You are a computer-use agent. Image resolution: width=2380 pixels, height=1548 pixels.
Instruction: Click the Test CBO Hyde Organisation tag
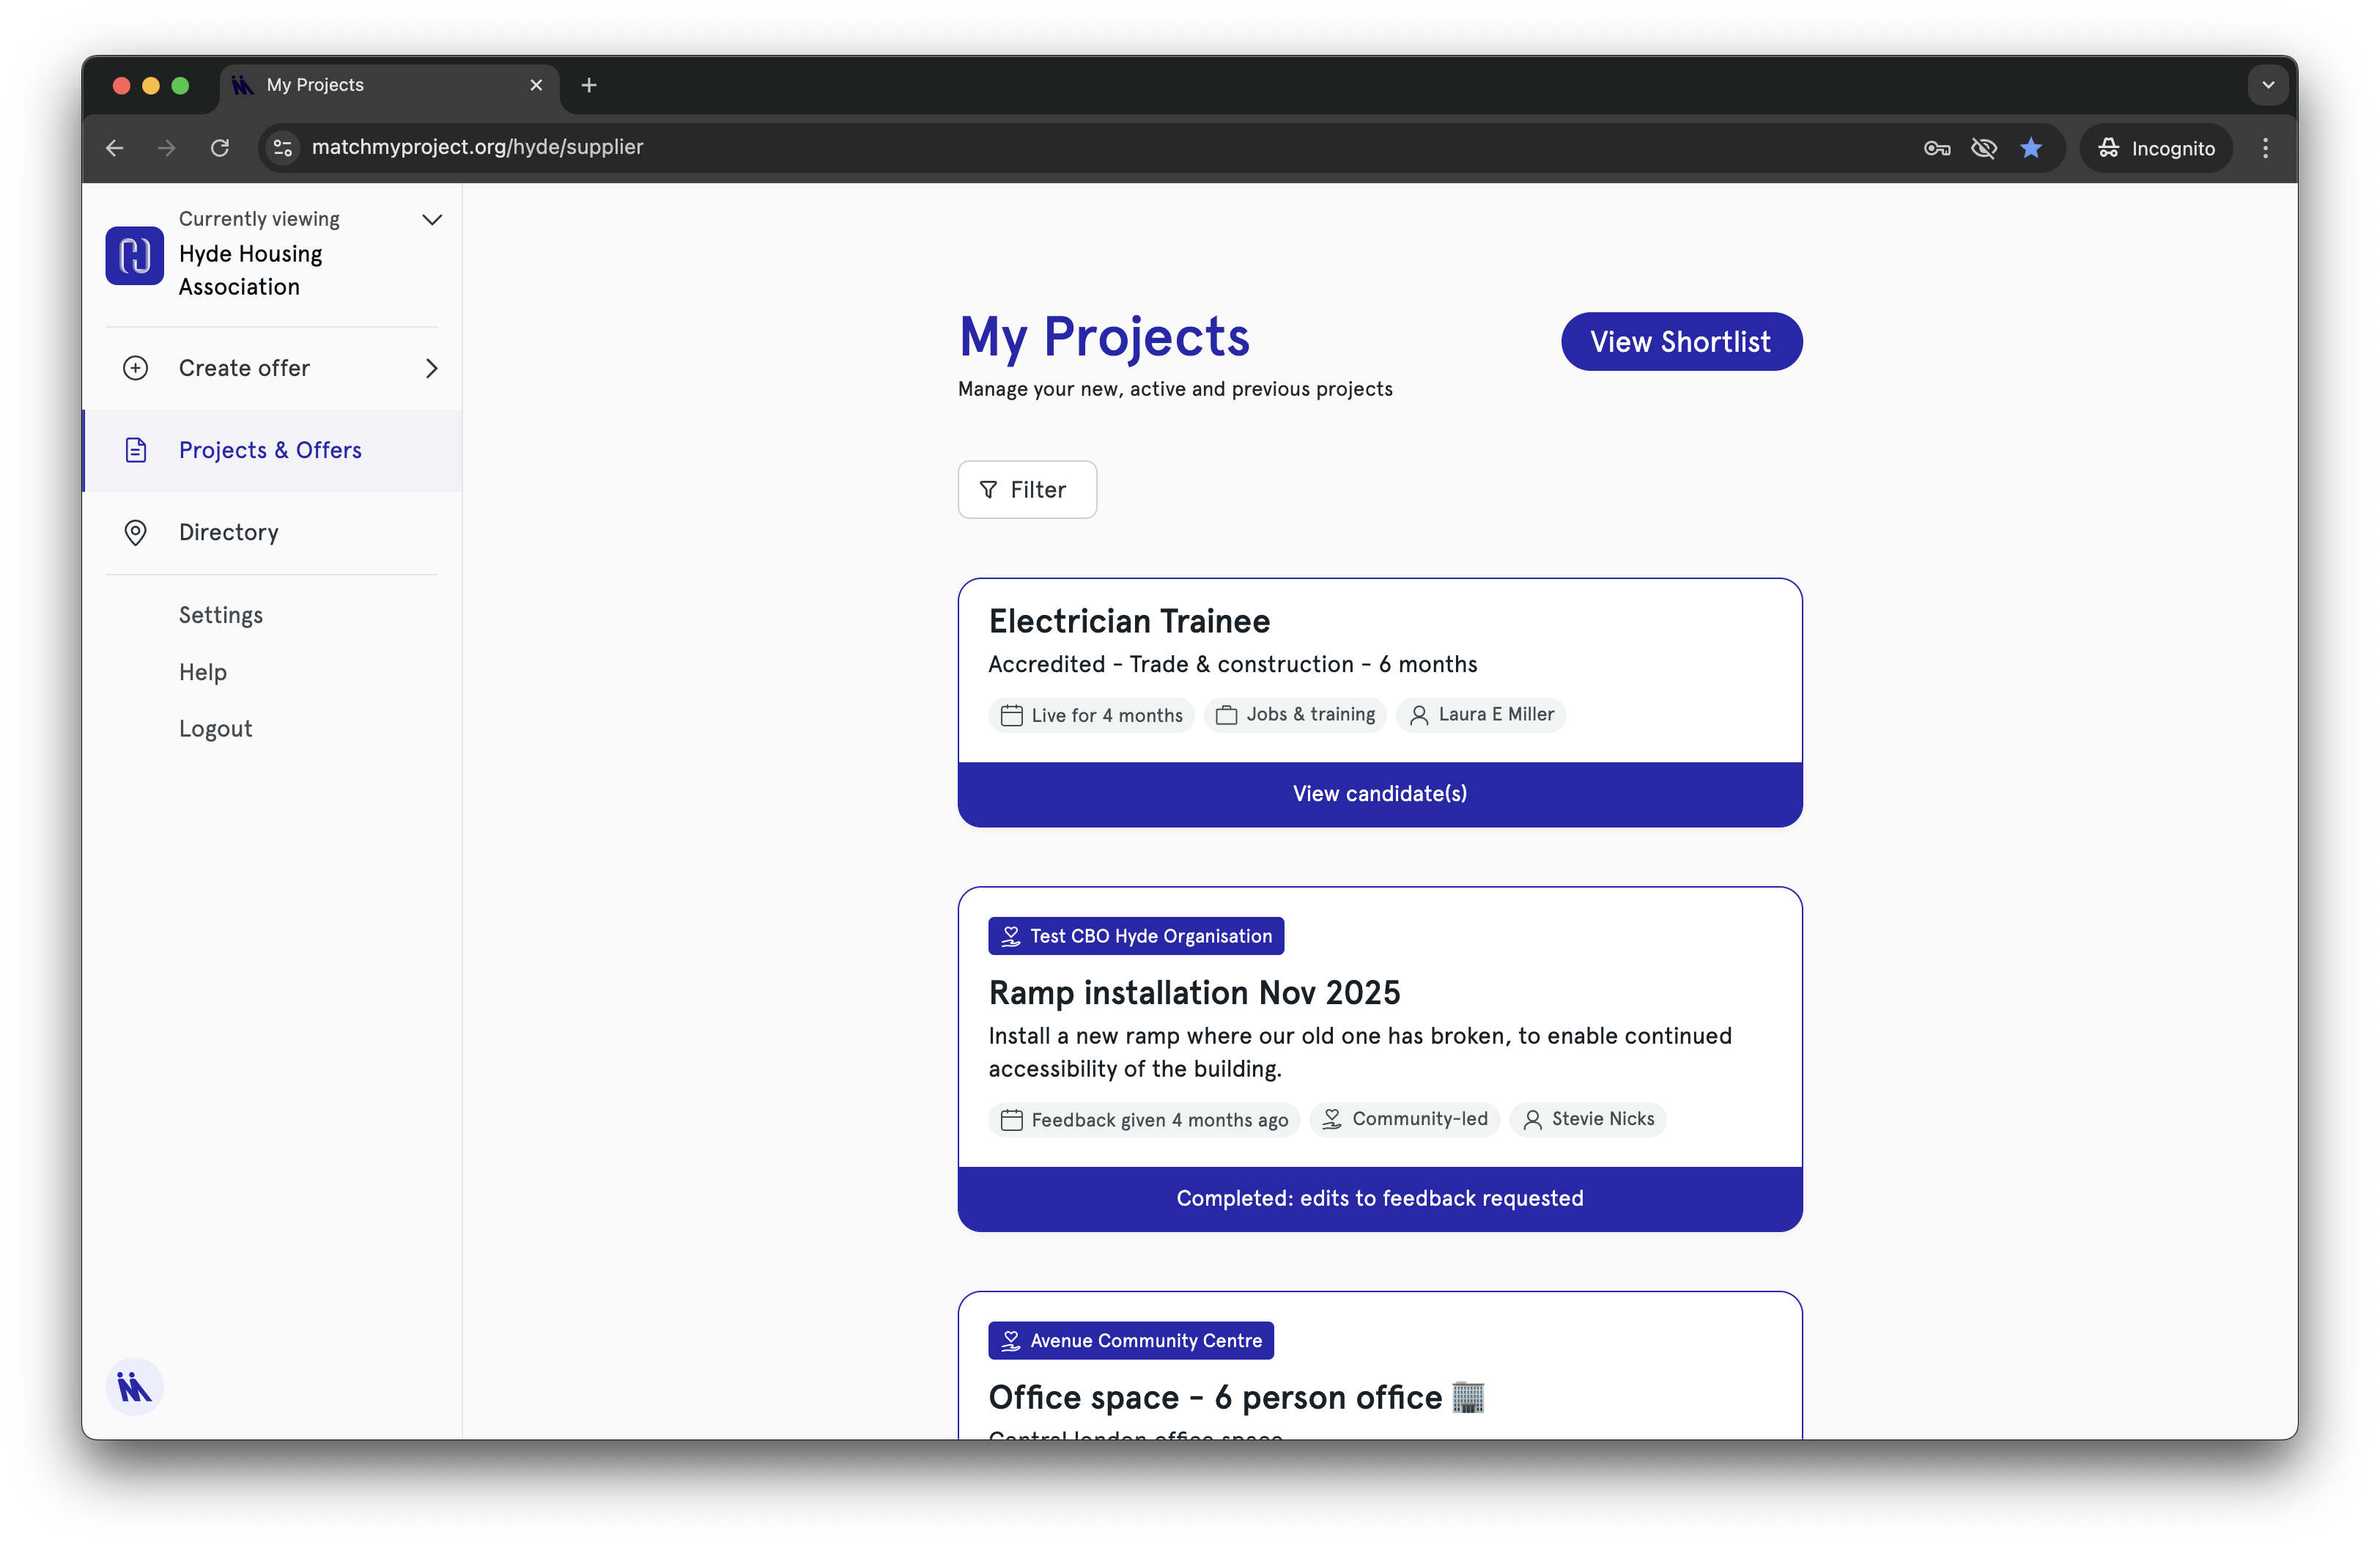pyautogui.click(x=1135, y=936)
